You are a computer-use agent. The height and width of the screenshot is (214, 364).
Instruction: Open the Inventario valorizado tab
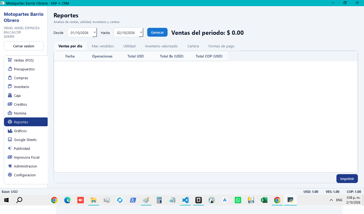[161, 46]
